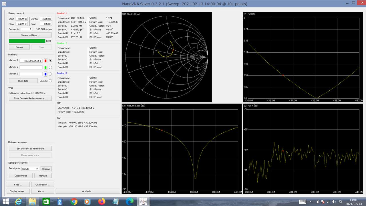Screen dimensions: 366x206
Task: Show hidden tray icons arrow
Action: click(x=311, y=202)
